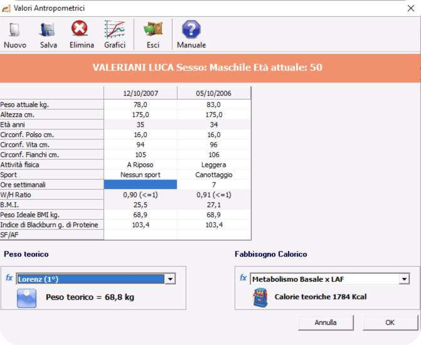
Task: Click the Annulla button
Action: [x=326, y=322]
